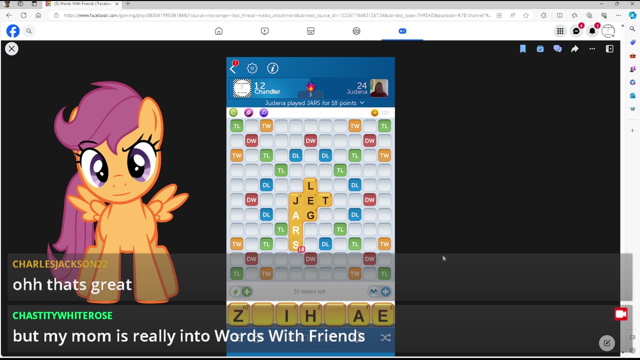Image resolution: width=640 pixels, height=360 pixels.
Task: Click the purple hindsight magnifier power-up icon
Action: click(263, 112)
